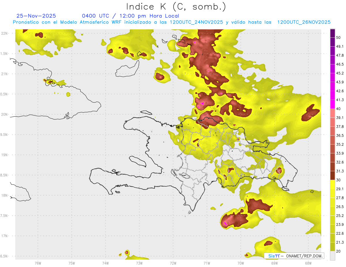The image size is (346, 267).
Task: Click the "71W" longitude label
Action: tap(207, 263)
